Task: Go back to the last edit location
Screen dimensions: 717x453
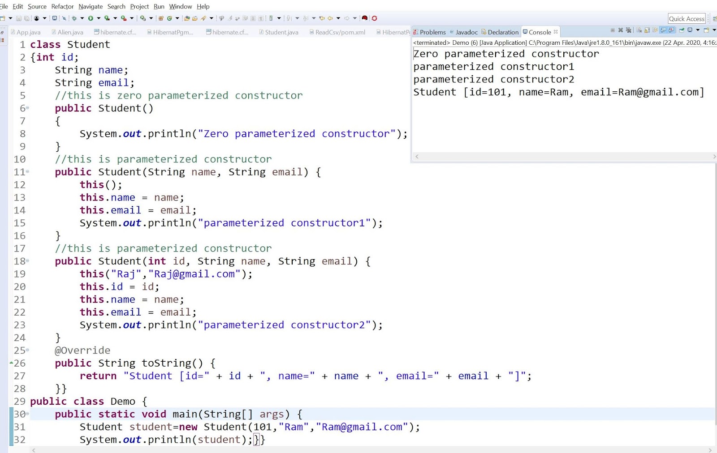Action: coord(322,18)
